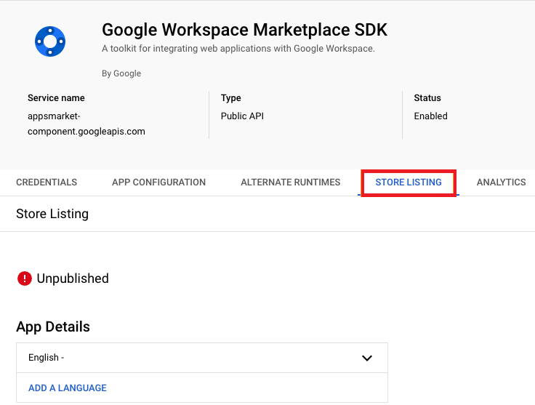Click the App Details heading
Screen dimensions: 535x405
[53, 327]
